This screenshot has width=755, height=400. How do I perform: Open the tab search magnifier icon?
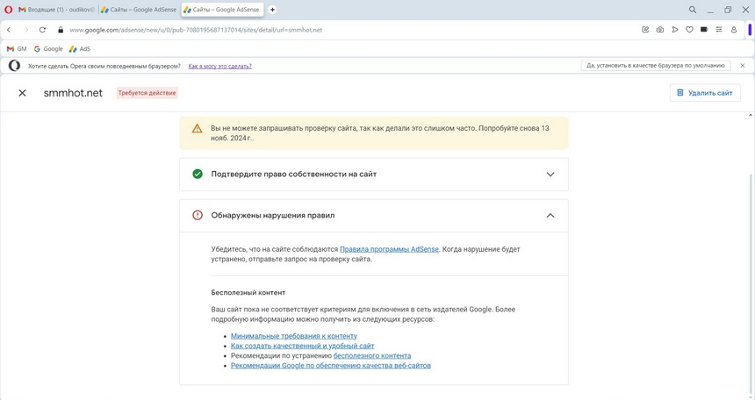coord(692,9)
